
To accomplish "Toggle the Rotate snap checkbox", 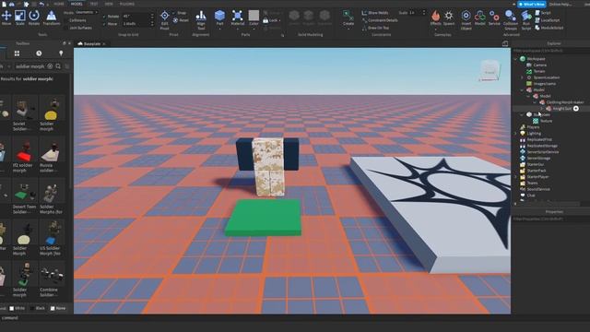I will pos(104,17).
